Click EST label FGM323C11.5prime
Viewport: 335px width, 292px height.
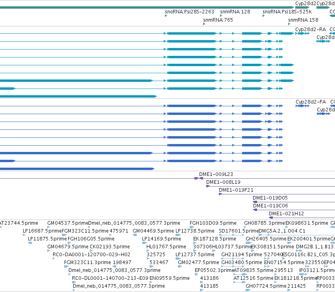tap(85, 231)
